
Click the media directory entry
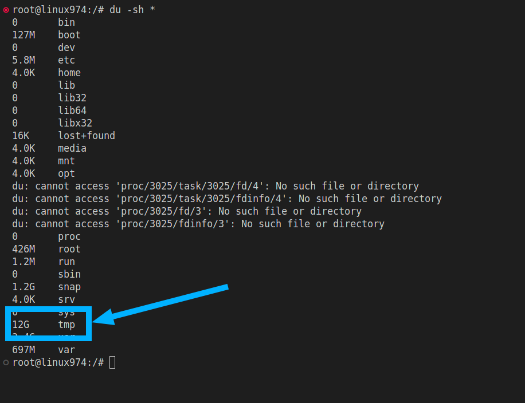[x=72, y=148]
